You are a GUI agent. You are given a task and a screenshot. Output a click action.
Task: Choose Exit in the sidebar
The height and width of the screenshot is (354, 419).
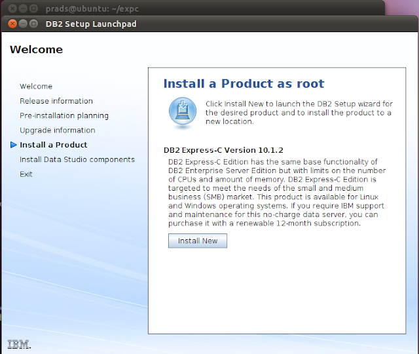(26, 174)
